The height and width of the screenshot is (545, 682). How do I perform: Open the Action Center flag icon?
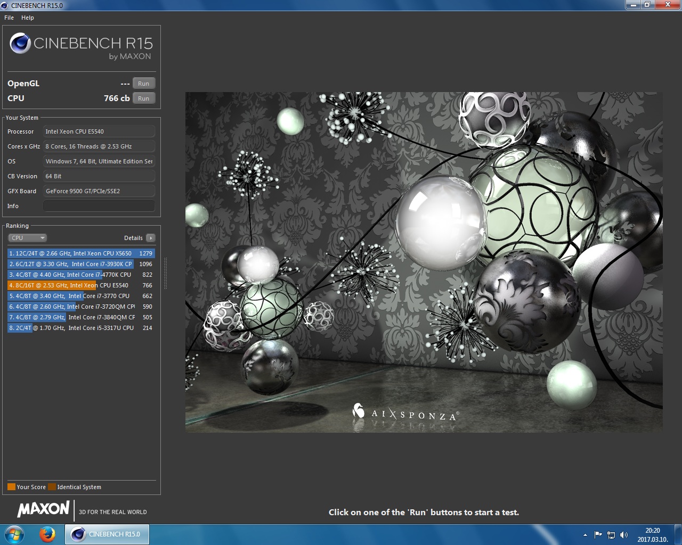(598, 535)
